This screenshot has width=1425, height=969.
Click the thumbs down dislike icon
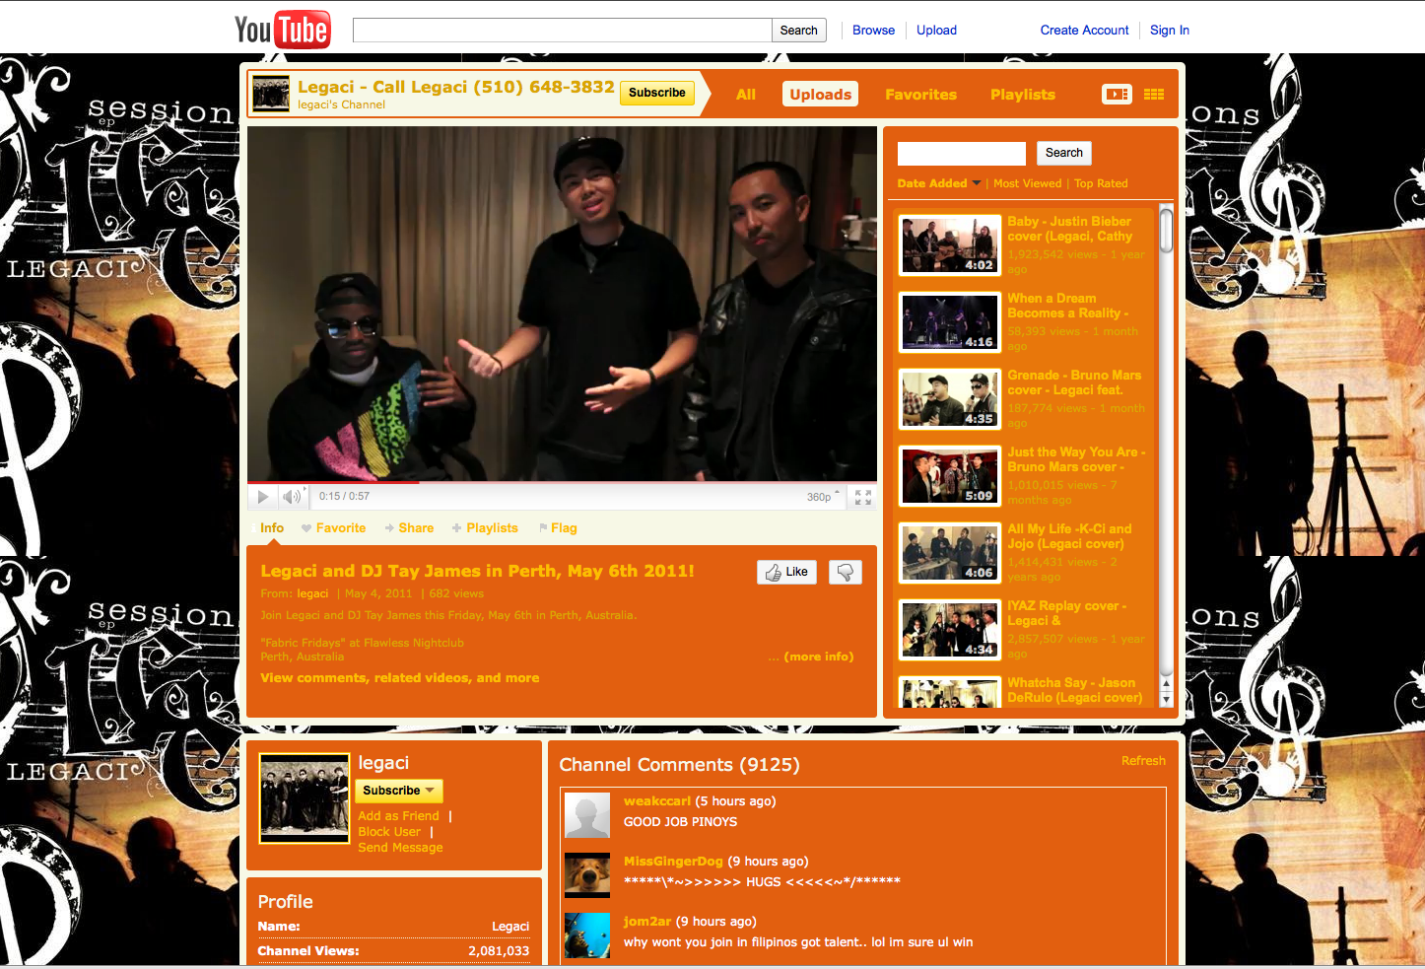coord(846,572)
